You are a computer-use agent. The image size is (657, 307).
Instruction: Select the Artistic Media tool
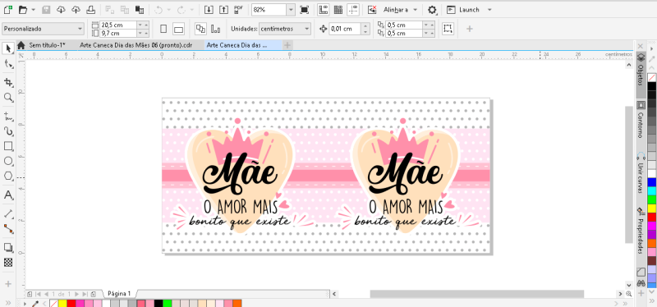tap(8, 131)
